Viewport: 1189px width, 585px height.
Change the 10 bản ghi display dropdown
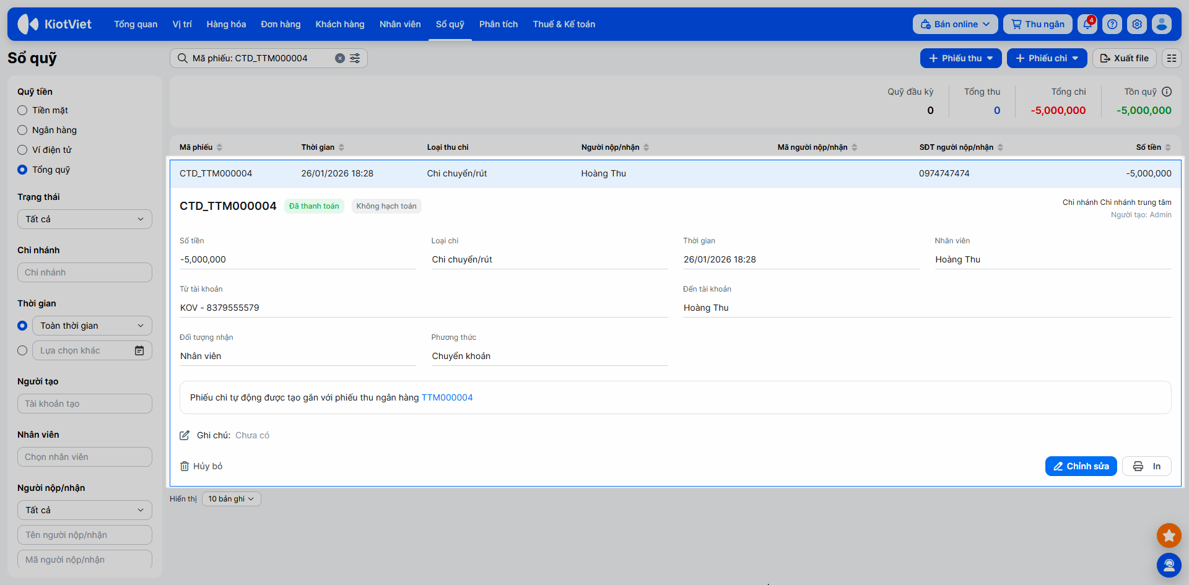231,499
